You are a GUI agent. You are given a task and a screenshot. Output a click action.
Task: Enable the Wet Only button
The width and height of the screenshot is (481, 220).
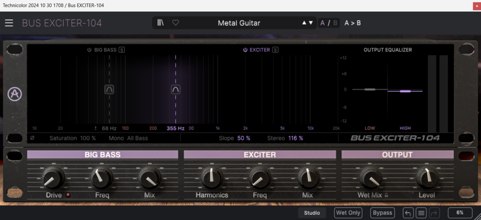[348, 213]
